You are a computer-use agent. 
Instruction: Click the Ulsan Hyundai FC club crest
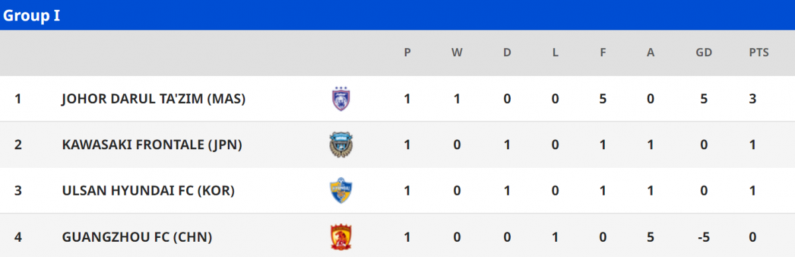(341, 191)
